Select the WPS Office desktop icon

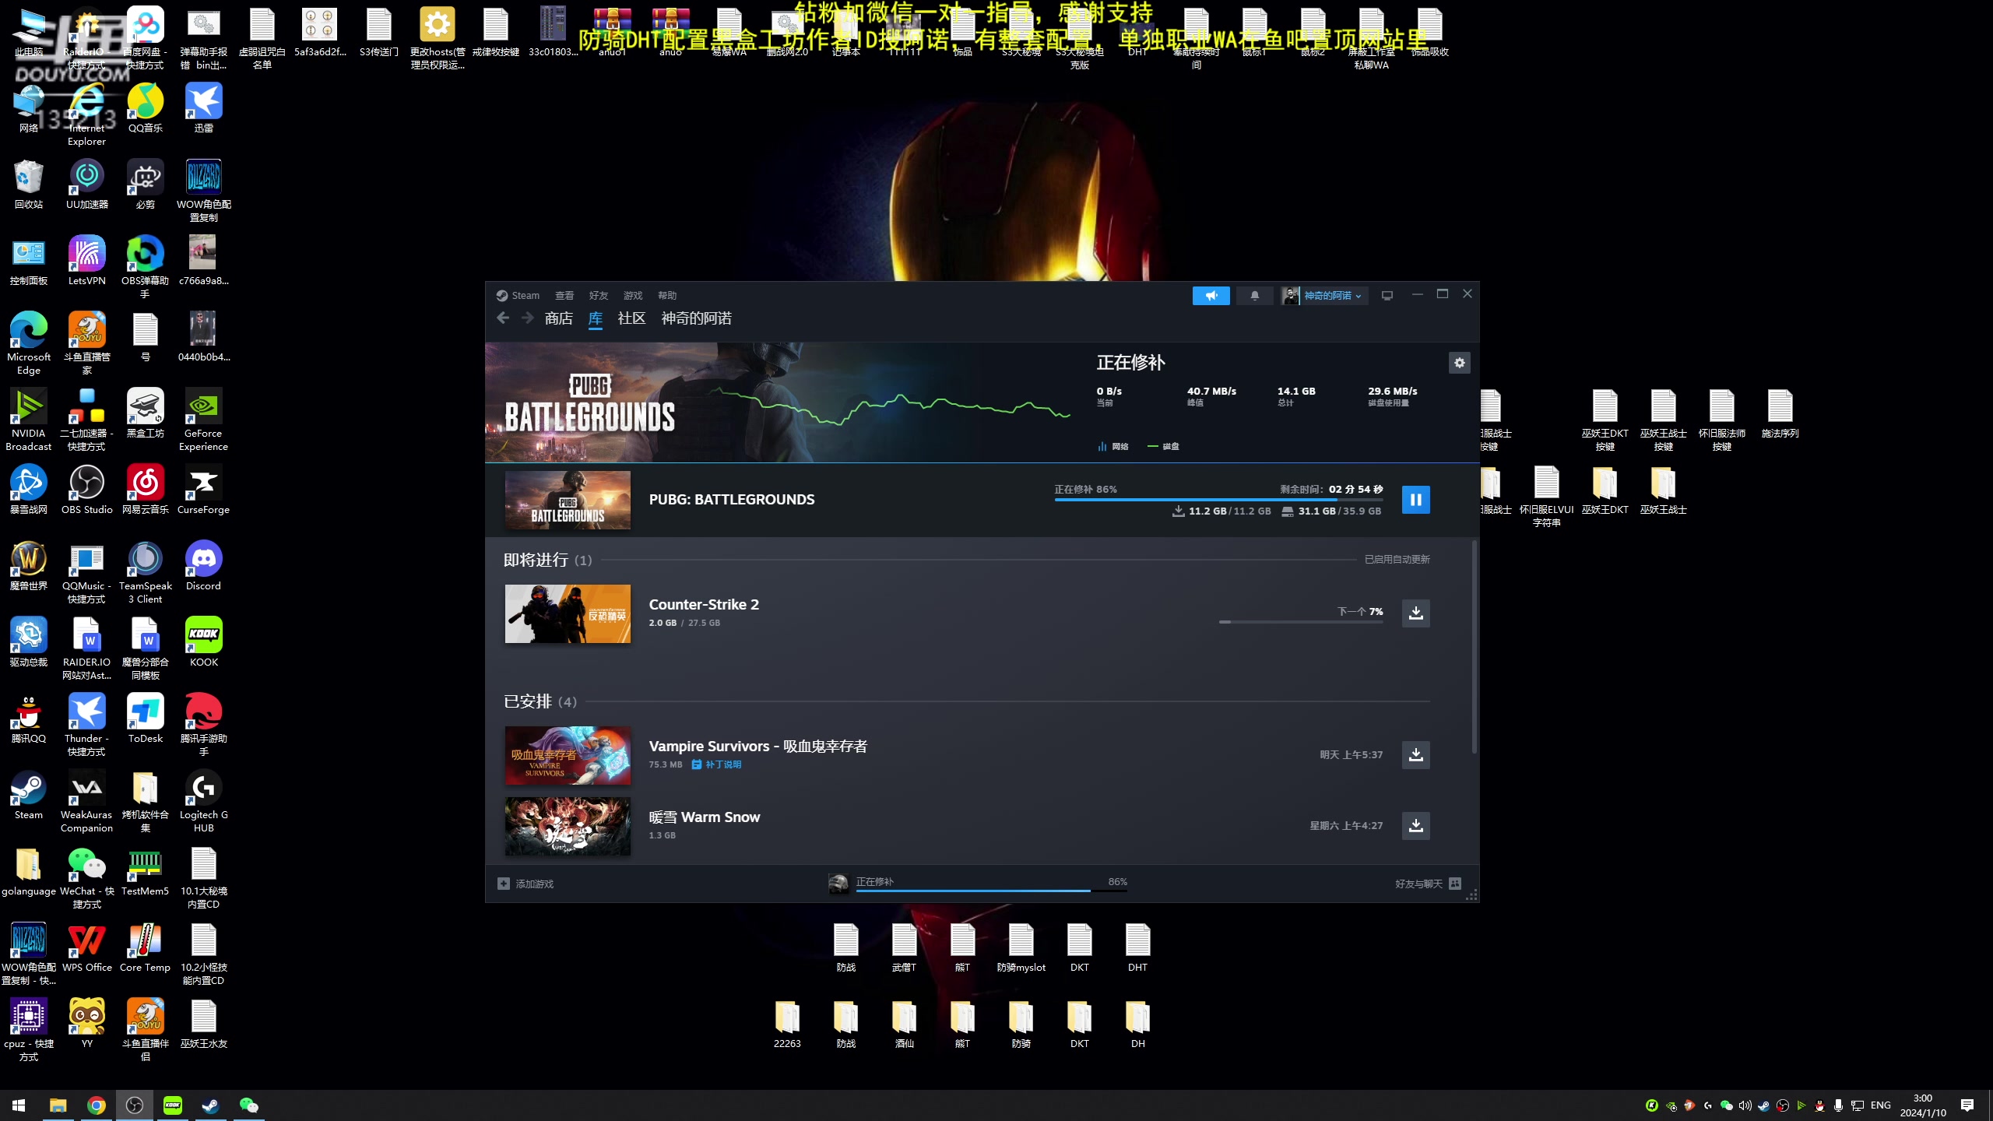point(87,947)
